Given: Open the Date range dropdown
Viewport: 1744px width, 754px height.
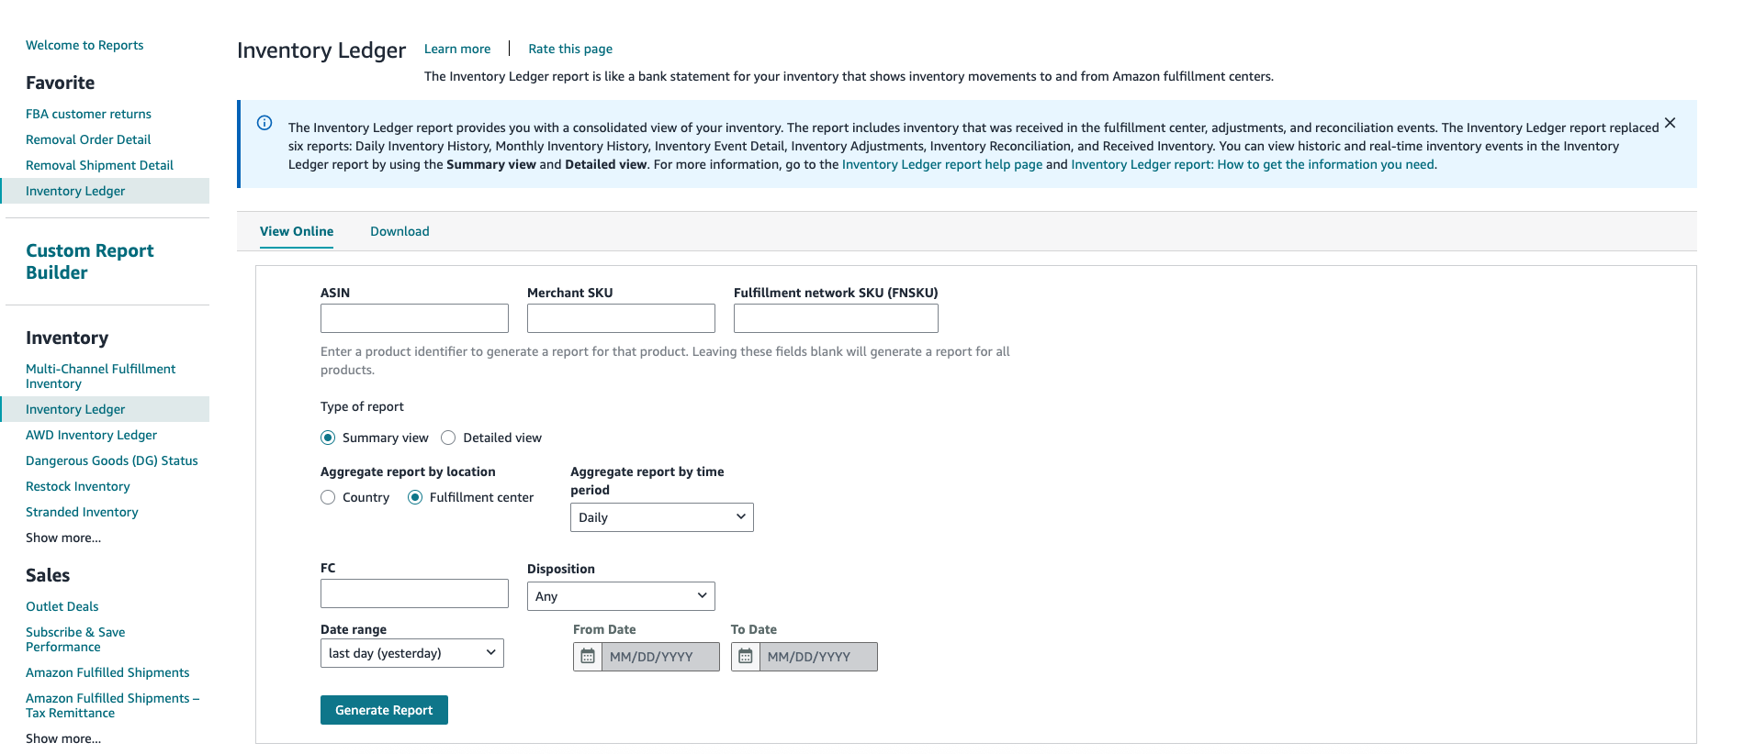Looking at the screenshot, I should point(412,653).
